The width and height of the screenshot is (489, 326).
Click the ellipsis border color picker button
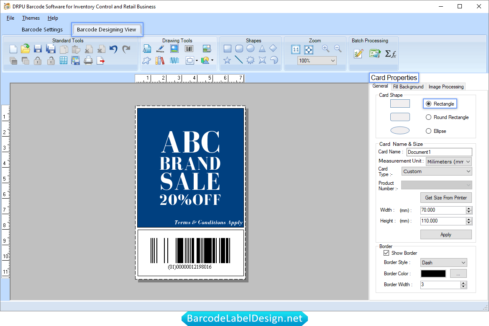coord(458,274)
